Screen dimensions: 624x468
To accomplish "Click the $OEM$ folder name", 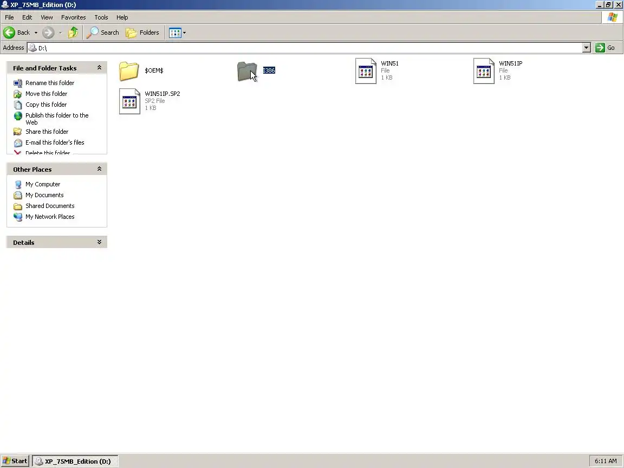I will [x=154, y=70].
